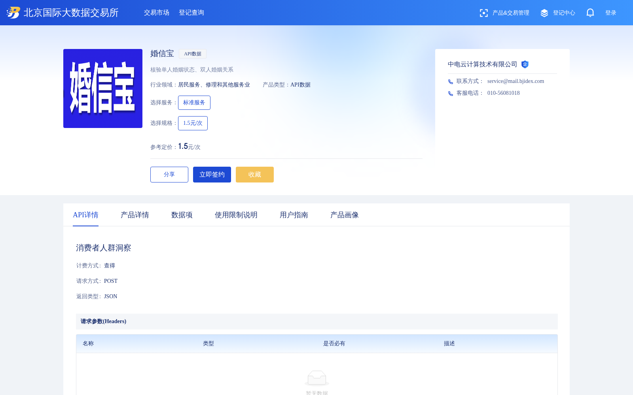Switch to the 数据项 tab
Image resolution: width=633 pixels, height=395 pixels.
182,215
